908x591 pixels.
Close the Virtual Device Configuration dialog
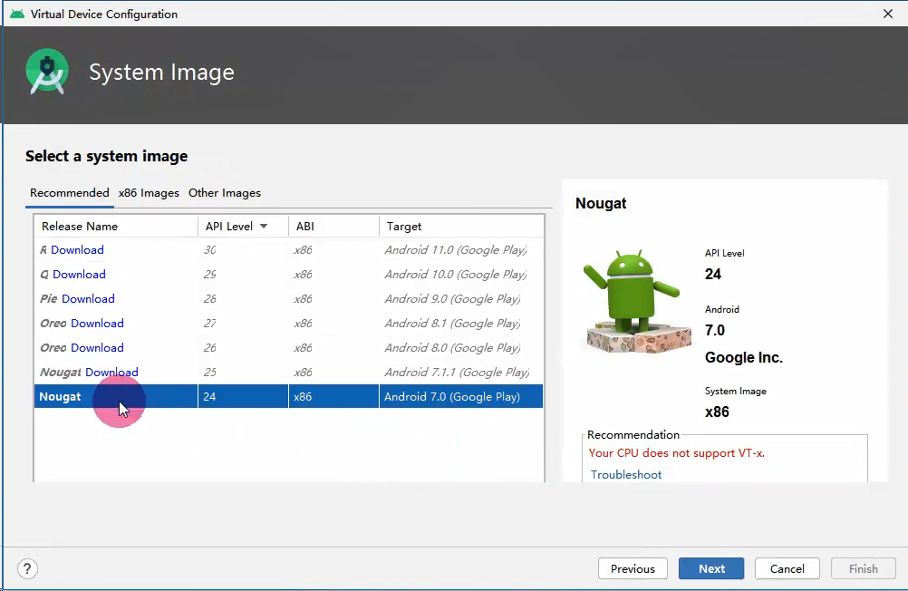888,14
